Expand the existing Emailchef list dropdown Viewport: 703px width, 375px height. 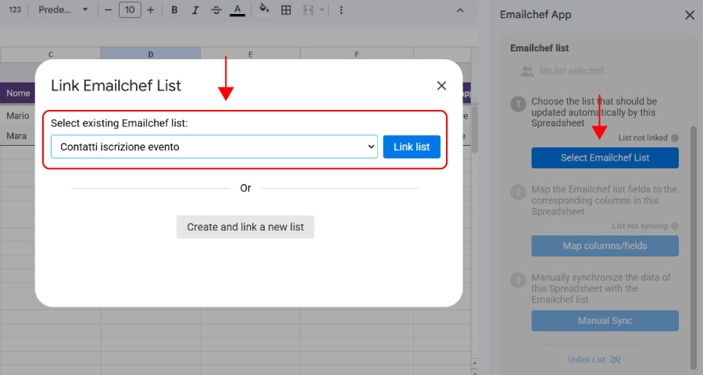(x=214, y=147)
